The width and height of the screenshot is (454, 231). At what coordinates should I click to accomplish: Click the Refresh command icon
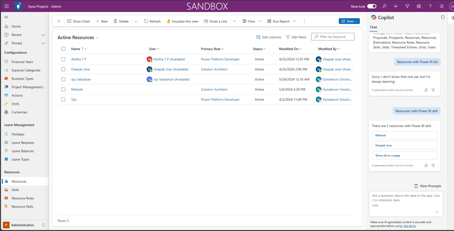click(x=146, y=21)
